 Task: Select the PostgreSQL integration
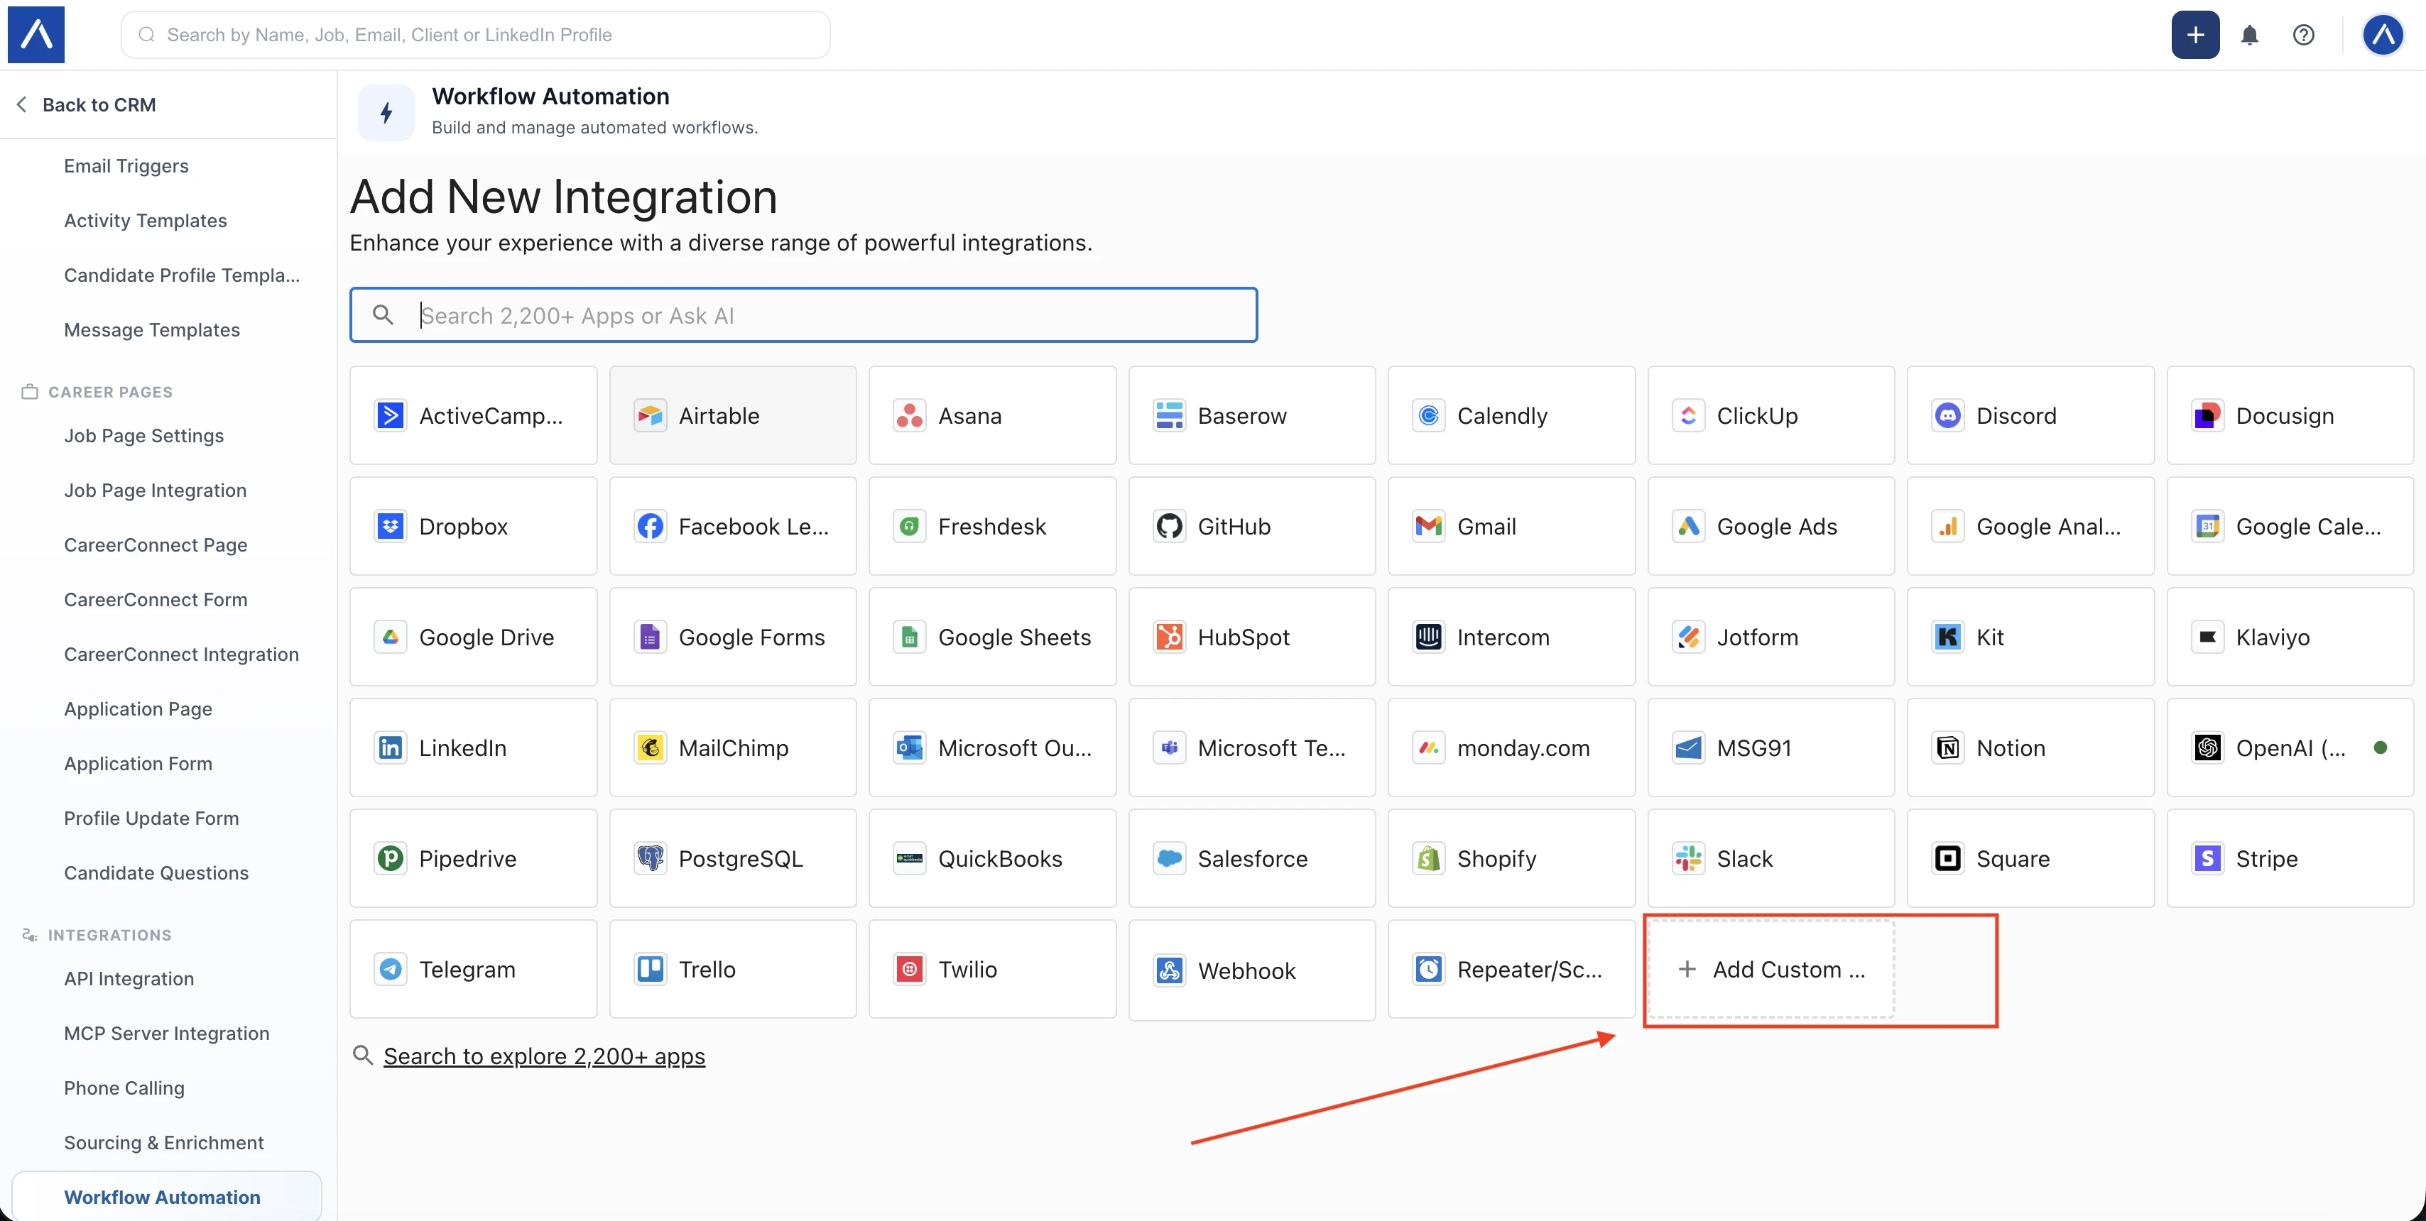click(x=733, y=858)
